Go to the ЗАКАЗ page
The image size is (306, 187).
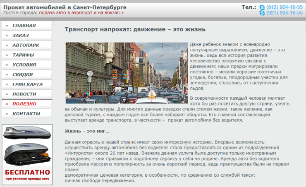coord(27,35)
